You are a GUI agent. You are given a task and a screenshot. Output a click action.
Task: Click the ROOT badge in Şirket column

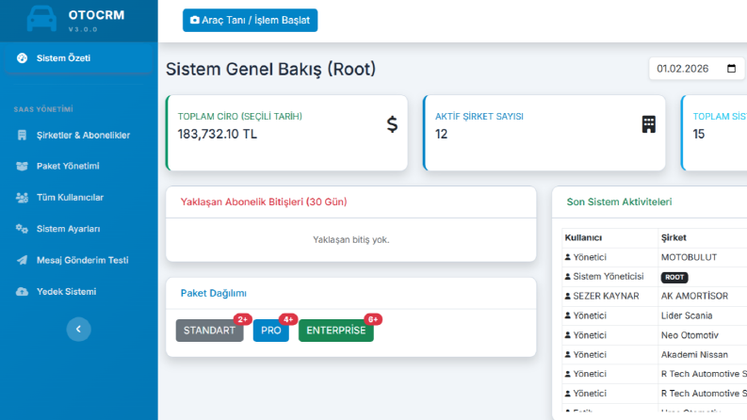point(674,277)
